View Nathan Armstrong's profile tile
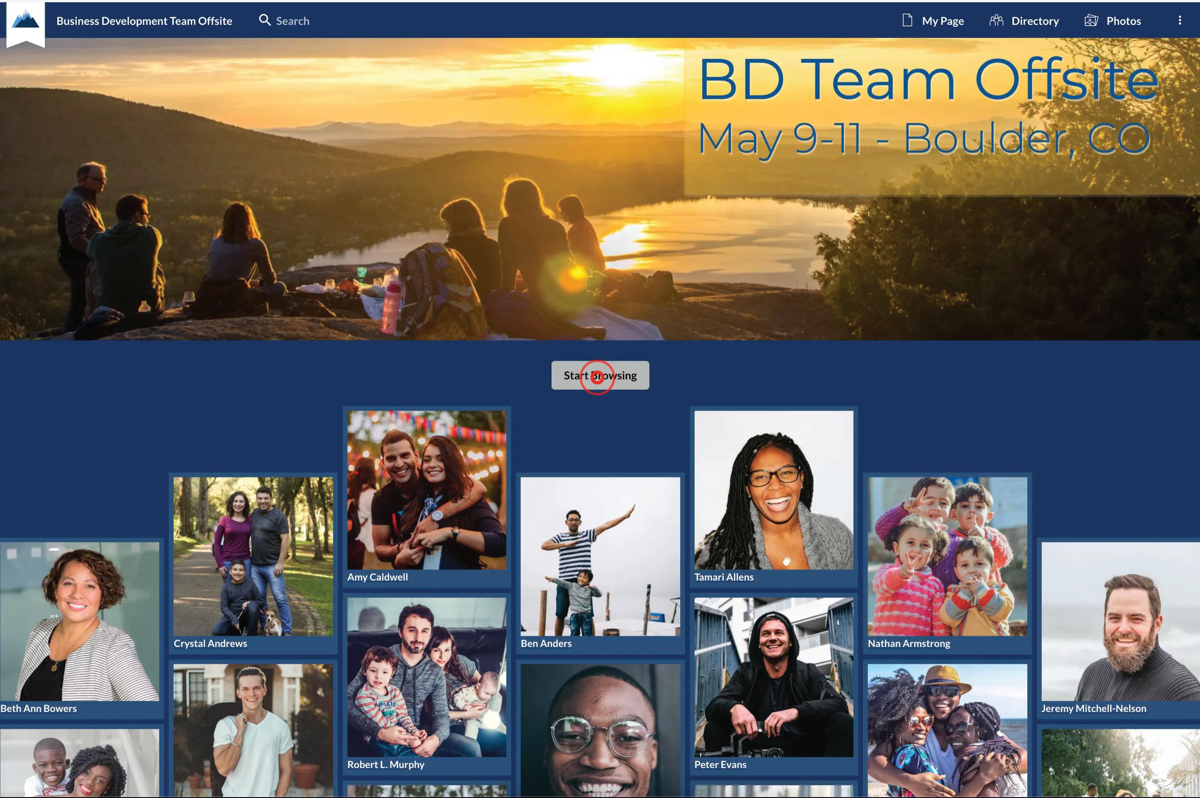 click(x=947, y=556)
